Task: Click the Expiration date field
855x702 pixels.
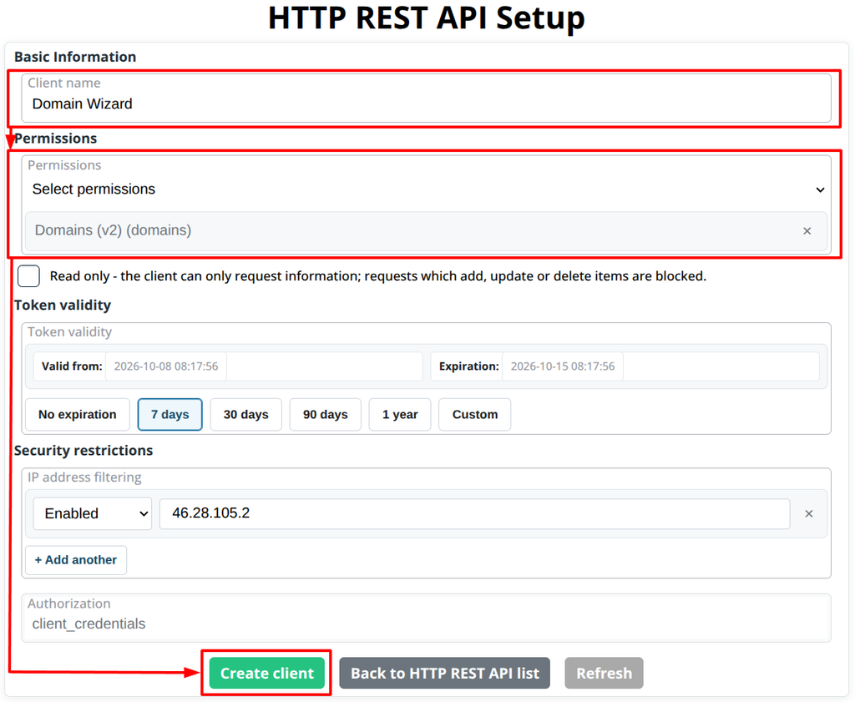Action: pyautogui.click(x=562, y=366)
